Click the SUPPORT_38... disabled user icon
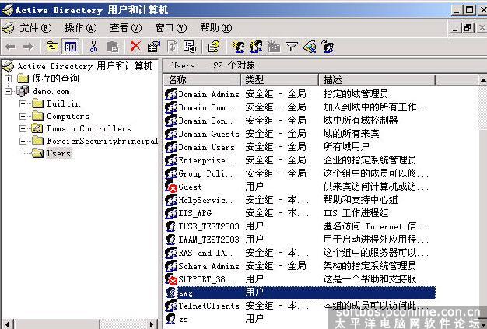Viewport: 487px width, 329px height. point(171,279)
